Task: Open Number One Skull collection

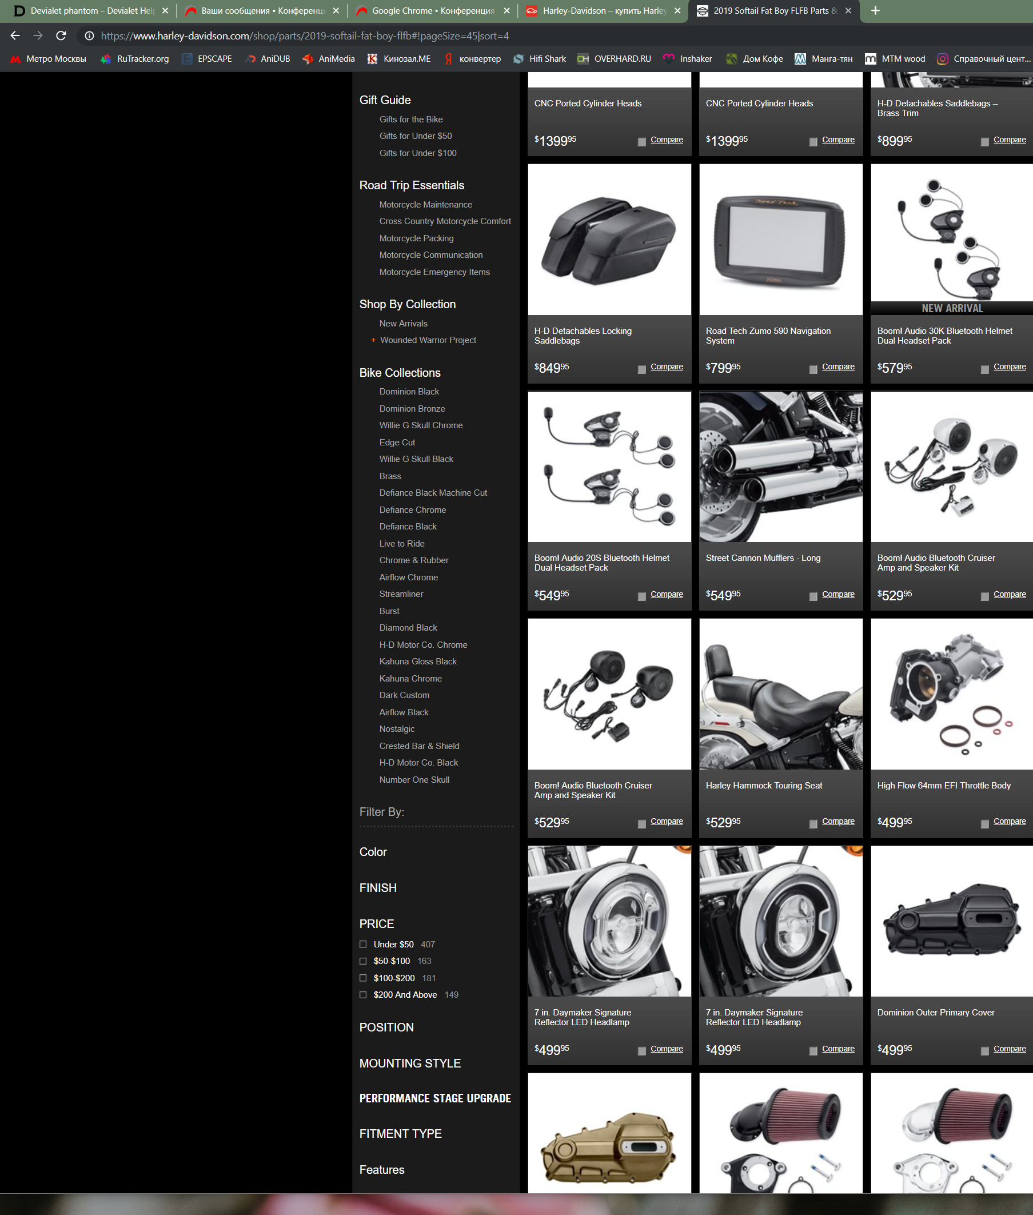Action: tap(414, 780)
